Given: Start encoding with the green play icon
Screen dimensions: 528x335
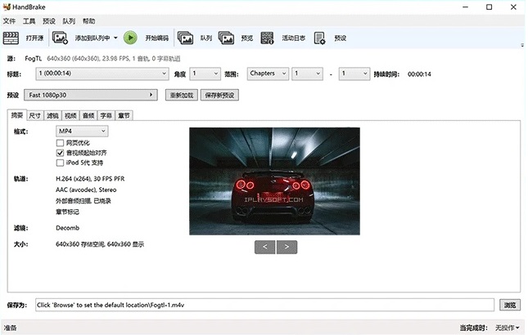Looking at the screenshot, I should pos(130,38).
